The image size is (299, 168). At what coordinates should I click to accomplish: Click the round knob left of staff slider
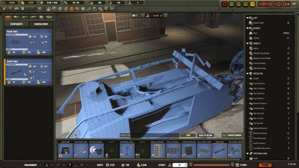(191, 165)
